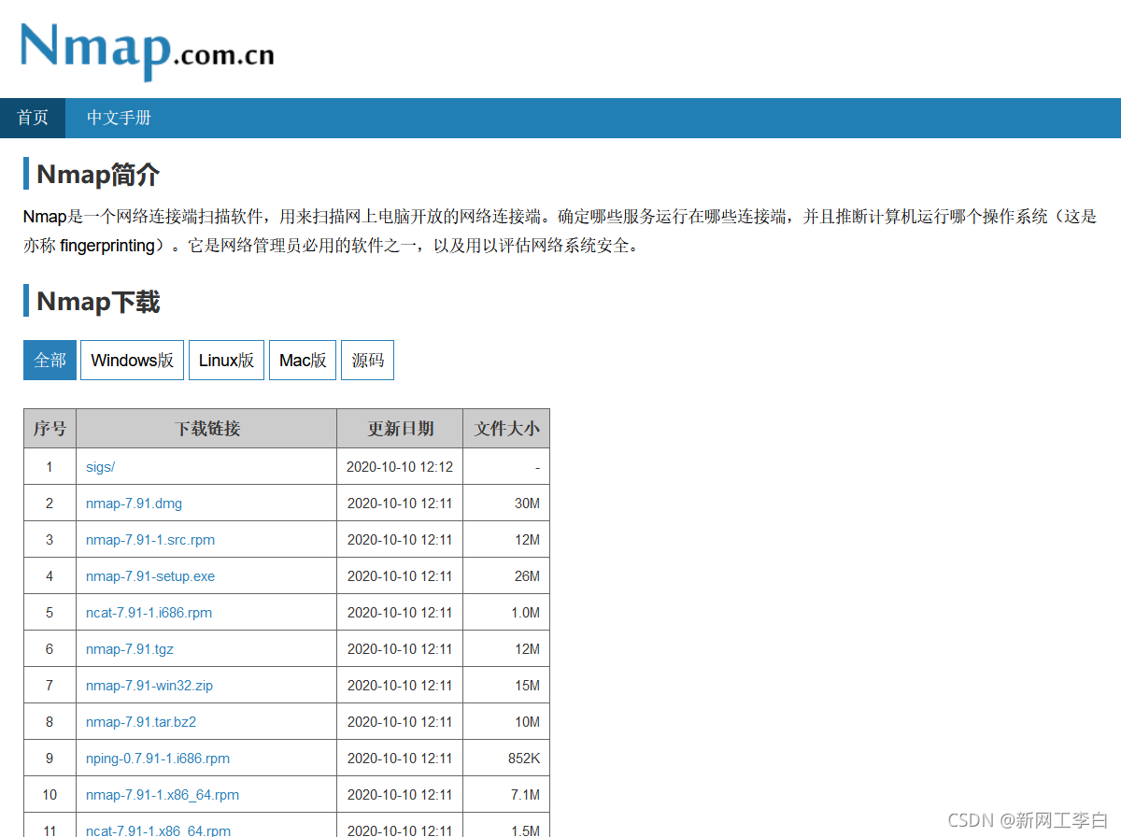1121x837 pixels.
Task: Click the 10M file size cell
Action: tap(506, 722)
